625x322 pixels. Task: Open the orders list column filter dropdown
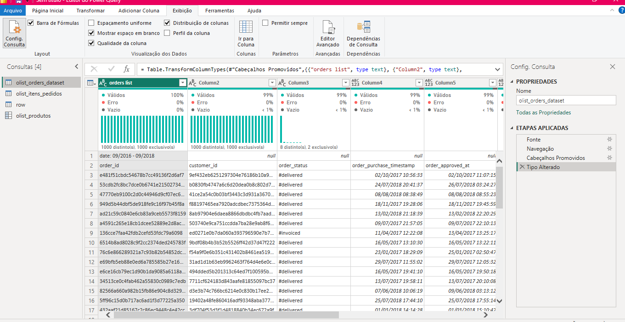point(182,83)
